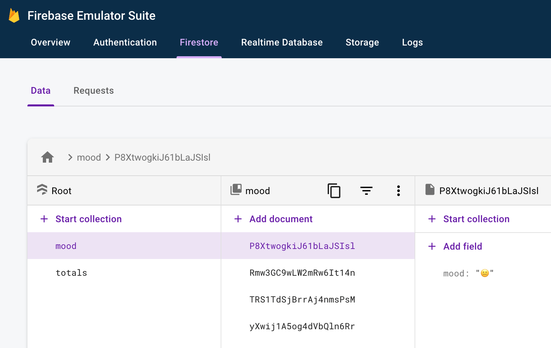Select the mood collection in Root list
Screen dimensions: 551x348
pos(124,246)
